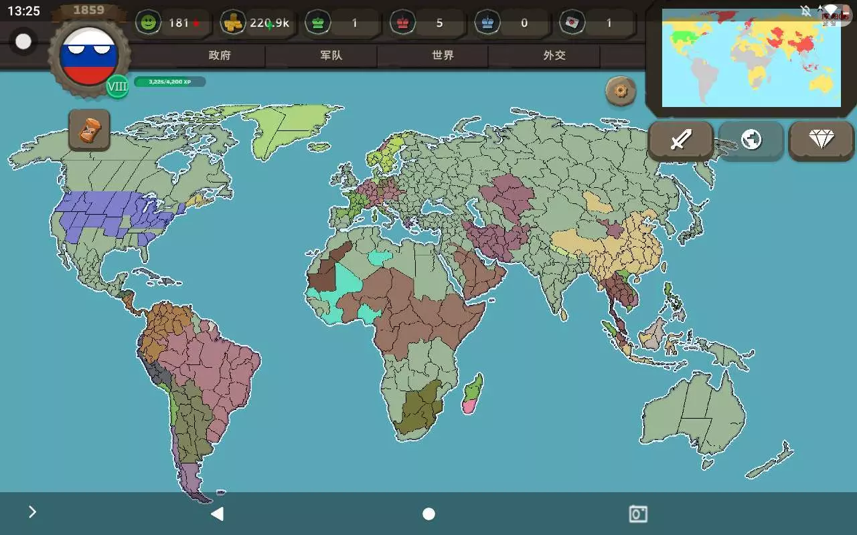
Task: Click the XP progress bar
Action: (x=170, y=82)
